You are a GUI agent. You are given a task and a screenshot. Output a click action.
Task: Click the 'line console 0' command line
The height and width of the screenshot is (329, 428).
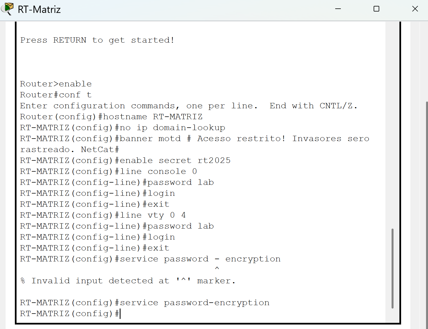(x=108, y=171)
